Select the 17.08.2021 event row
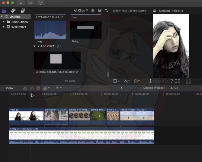Viewport: 202px width, 162px height. [15, 27]
